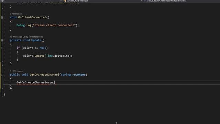Click the public keyword of GetOrCreateChannel
Image resolution: width=220 pixels, height=124 pixels.
point(15,75)
